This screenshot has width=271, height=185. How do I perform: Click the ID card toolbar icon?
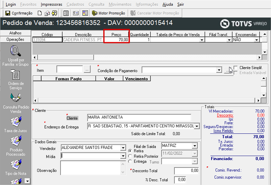[76, 13]
